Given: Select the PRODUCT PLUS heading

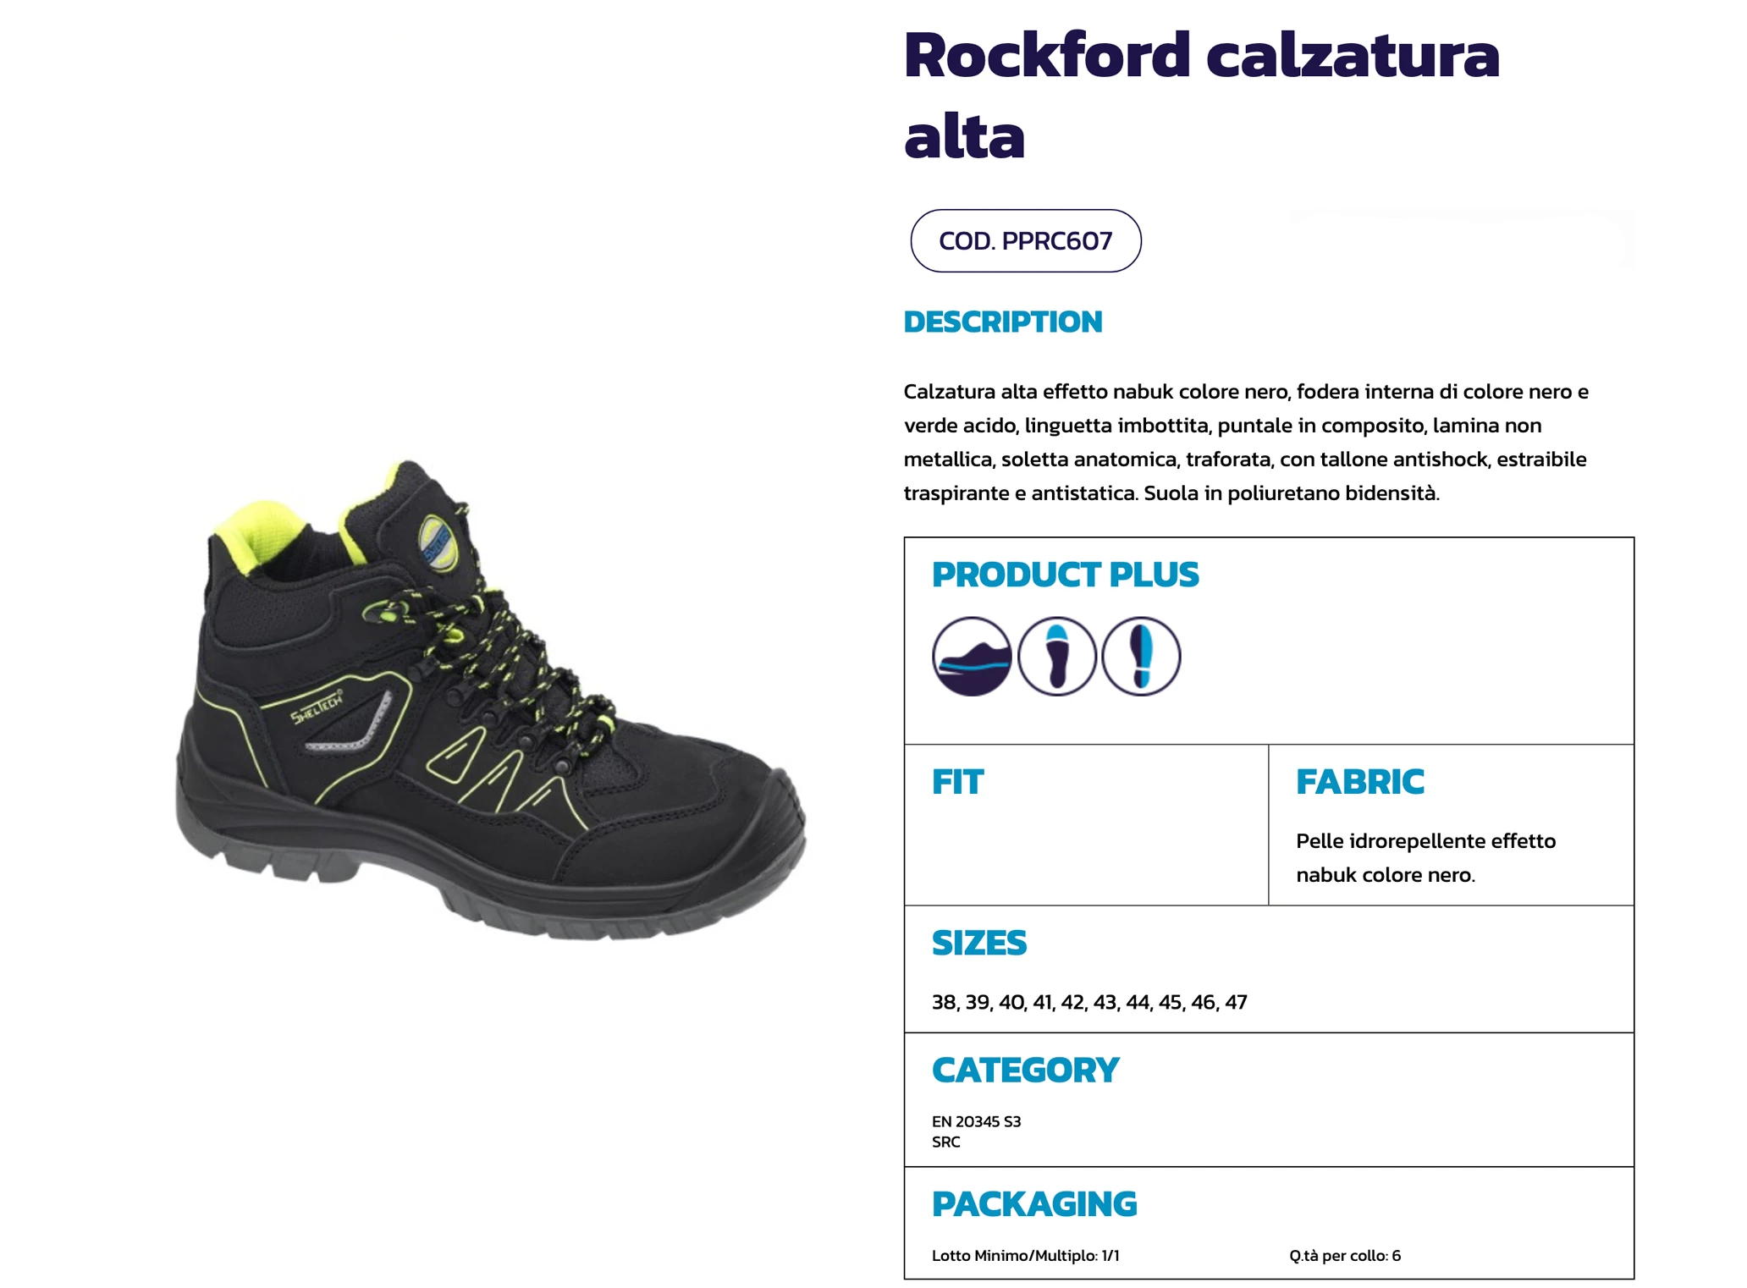Looking at the screenshot, I should coord(1066,575).
